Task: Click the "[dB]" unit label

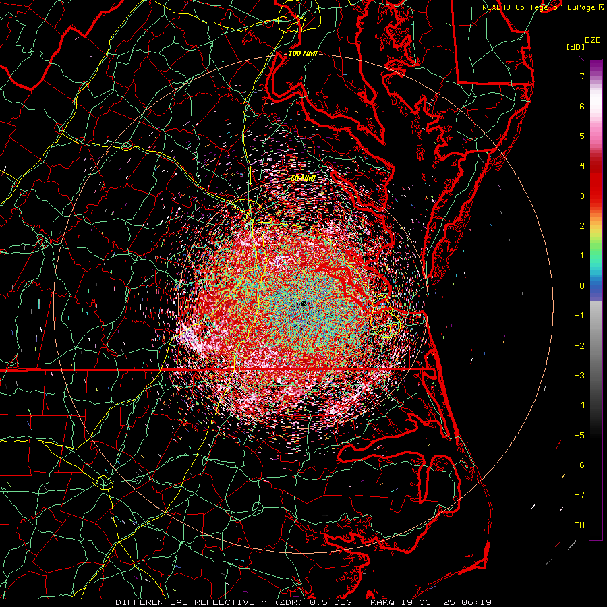Action: click(x=575, y=47)
